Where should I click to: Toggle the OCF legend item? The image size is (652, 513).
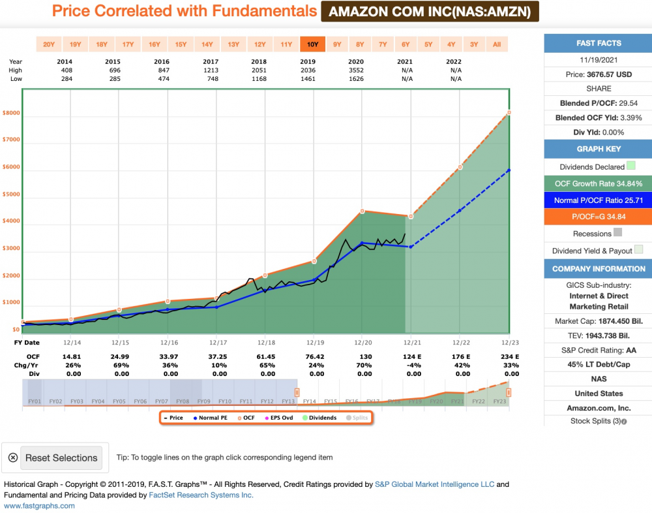246,418
